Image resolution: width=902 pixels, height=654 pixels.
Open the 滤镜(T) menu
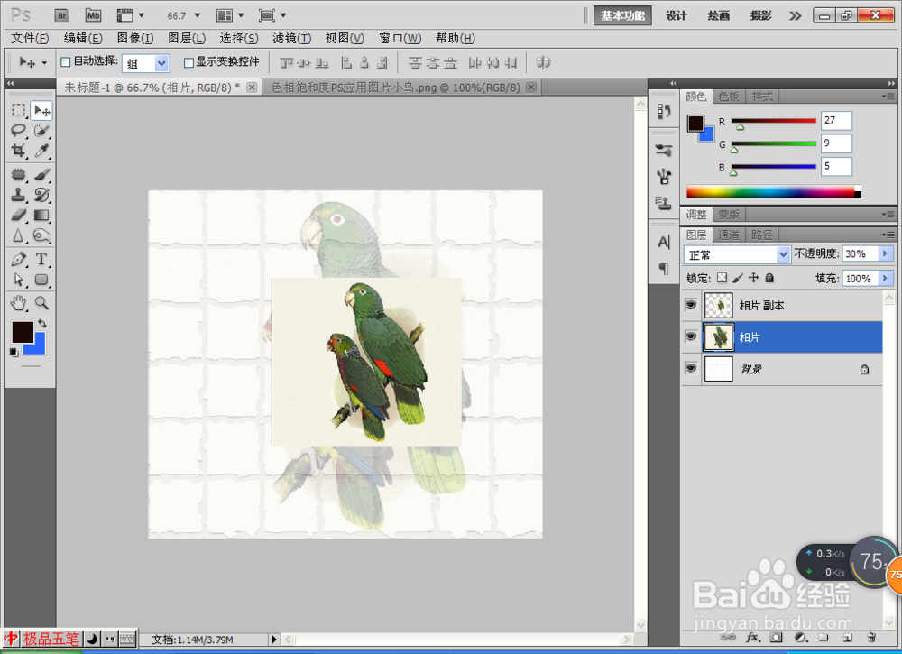(x=291, y=39)
